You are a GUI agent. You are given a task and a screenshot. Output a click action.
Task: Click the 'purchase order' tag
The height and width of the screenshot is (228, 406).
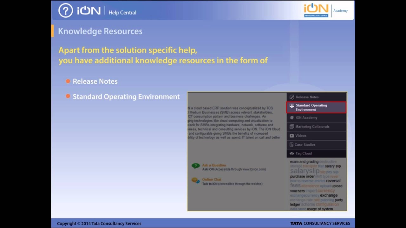tap(302, 176)
